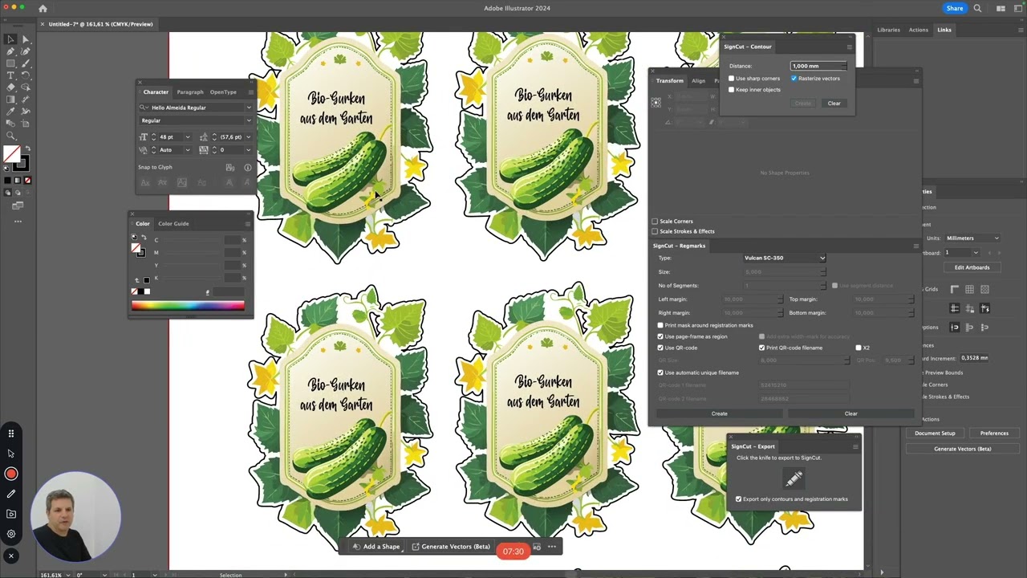1027x578 pixels.
Task: Select the Rectangle tool
Action: click(x=10, y=63)
